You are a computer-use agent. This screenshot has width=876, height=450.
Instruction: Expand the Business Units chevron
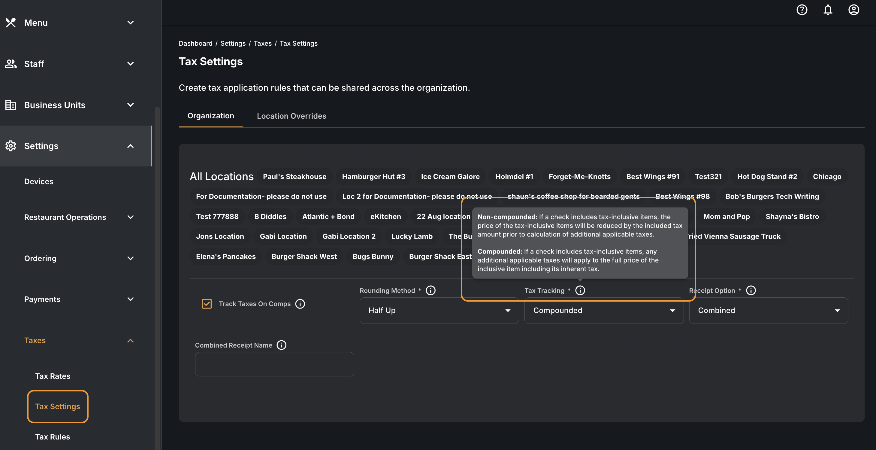click(x=130, y=105)
